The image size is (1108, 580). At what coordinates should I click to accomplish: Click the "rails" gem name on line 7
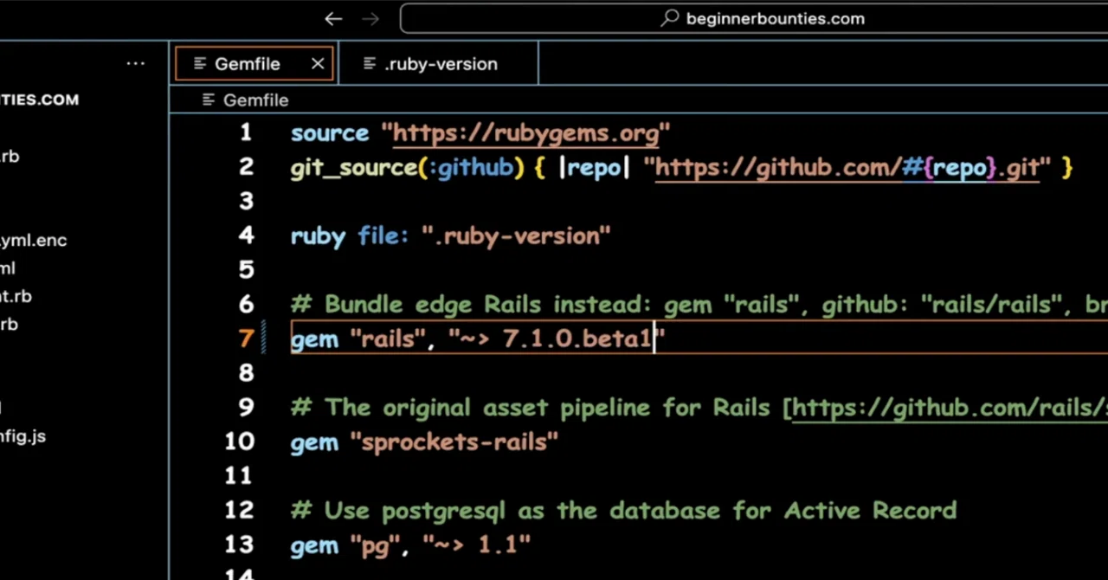[x=388, y=338]
